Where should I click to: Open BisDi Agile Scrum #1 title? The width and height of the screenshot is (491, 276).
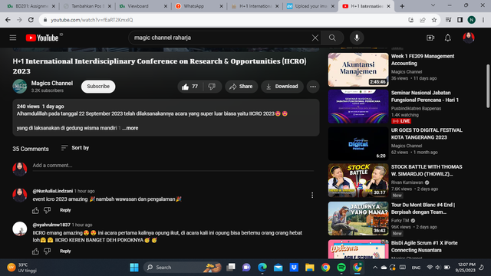click(424, 247)
